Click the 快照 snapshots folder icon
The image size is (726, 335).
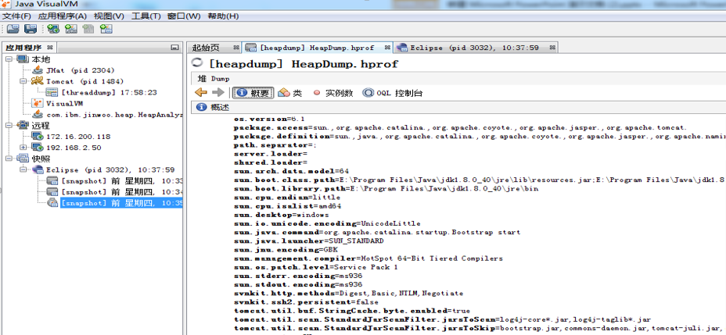click(23, 159)
